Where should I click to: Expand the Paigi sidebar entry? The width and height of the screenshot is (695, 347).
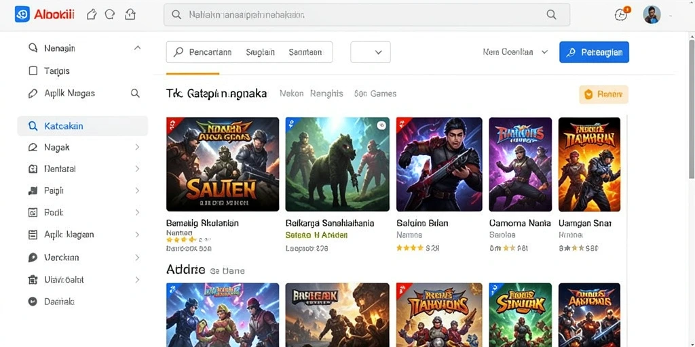137,190
